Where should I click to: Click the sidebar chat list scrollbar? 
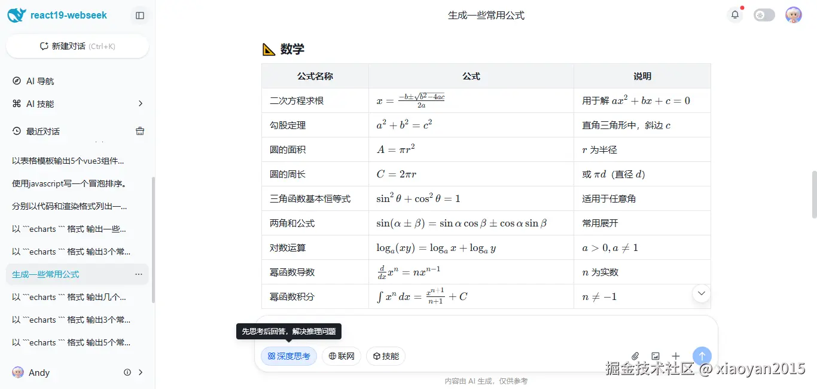click(153, 240)
